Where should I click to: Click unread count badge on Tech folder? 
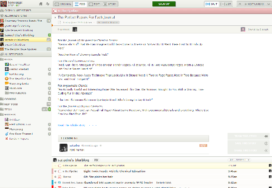pos(45,109)
